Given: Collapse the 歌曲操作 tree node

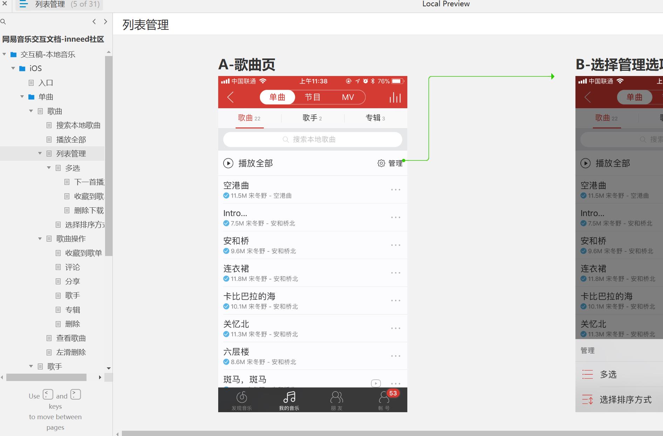Looking at the screenshot, I should tap(40, 238).
